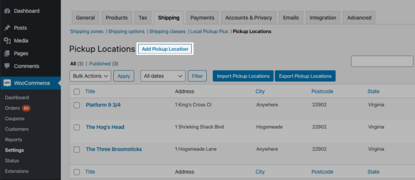Open Extensions submenu item
This screenshot has width=415, height=180.
pos(17,171)
